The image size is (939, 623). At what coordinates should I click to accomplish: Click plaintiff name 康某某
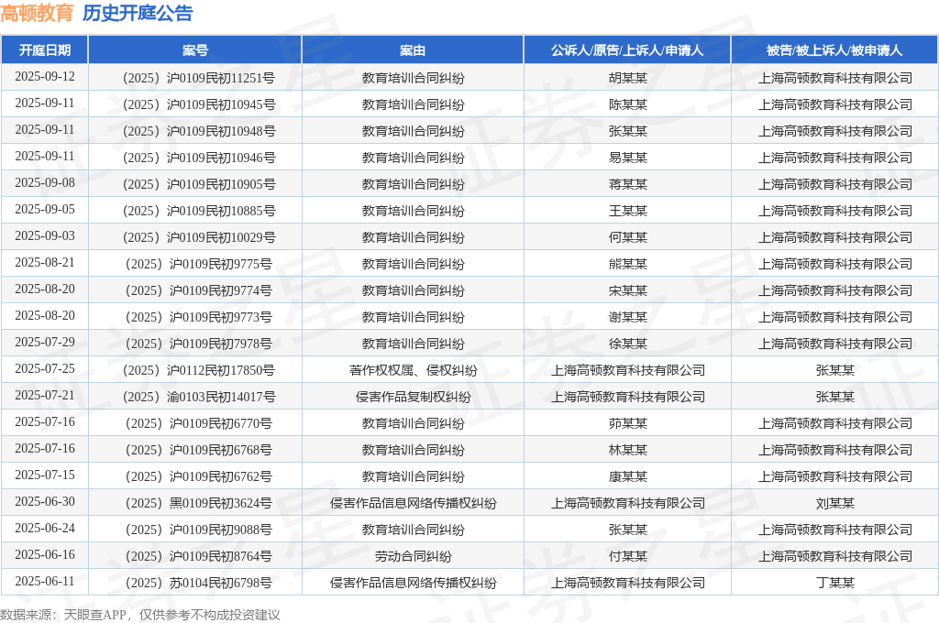pos(627,476)
